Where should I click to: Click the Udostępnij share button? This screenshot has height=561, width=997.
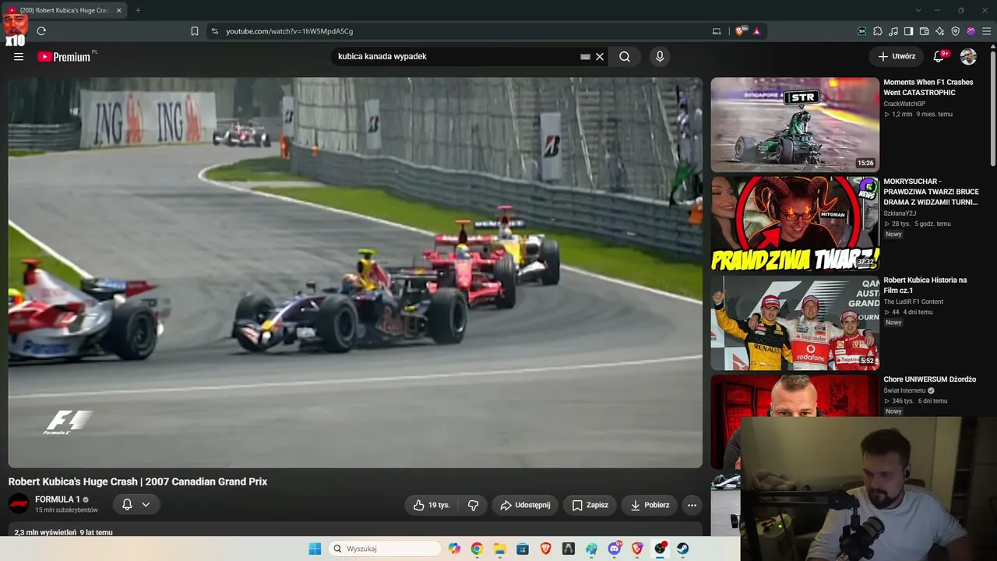[525, 505]
